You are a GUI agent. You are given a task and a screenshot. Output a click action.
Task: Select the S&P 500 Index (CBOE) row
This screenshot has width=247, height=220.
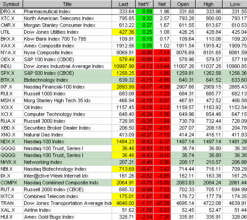click(x=123, y=73)
